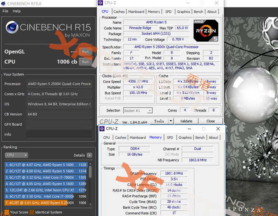Open the CPU ranking type dropdown
Screen dimensions: 278x216
click(x=16, y=155)
